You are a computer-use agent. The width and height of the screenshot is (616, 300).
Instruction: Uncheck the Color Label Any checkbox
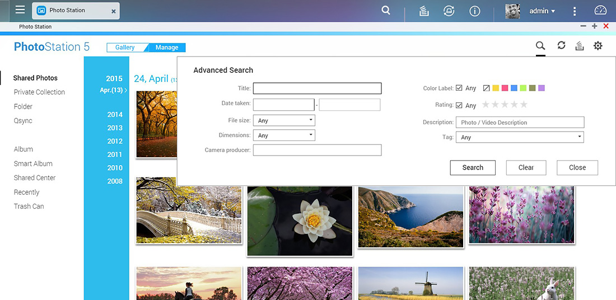pyautogui.click(x=459, y=88)
